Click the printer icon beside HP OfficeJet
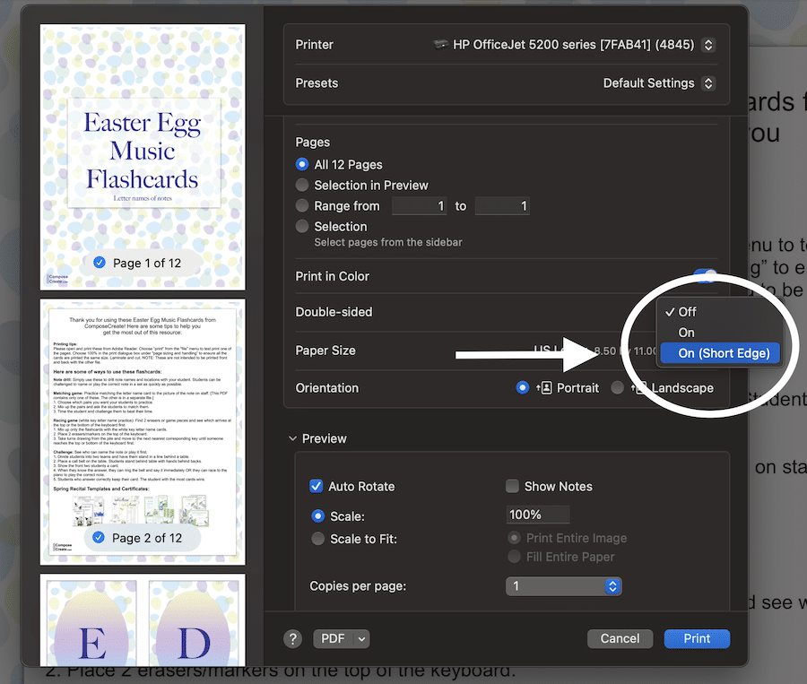The height and width of the screenshot is (684, 807). pos(440,43)
